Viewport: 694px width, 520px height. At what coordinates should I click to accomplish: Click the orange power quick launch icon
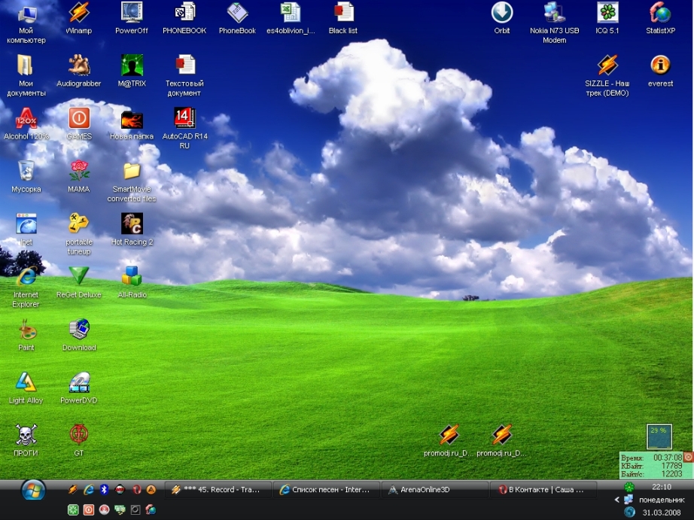click(89, 509)
